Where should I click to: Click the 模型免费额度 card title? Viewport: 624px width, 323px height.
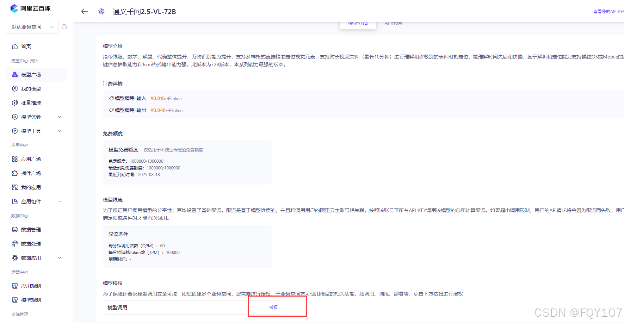pos(123,150)
